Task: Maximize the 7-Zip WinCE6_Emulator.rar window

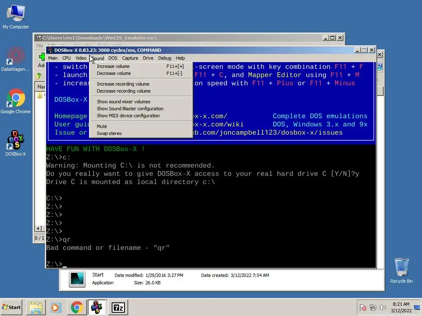Action: pyautogui.click(x=333, y=38)
